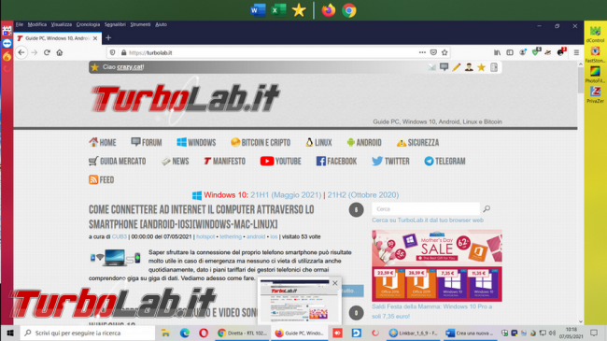607x341 pixels.
Task: Open the Firefox Library menu
Action: (497, 52)
